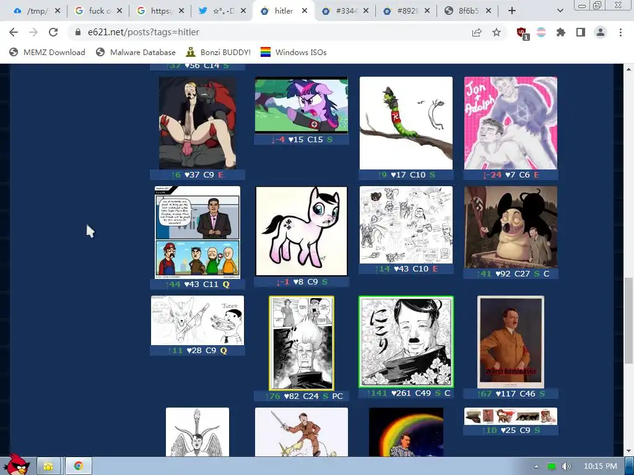Expand the tab search chevron

[x=560, y=11]
